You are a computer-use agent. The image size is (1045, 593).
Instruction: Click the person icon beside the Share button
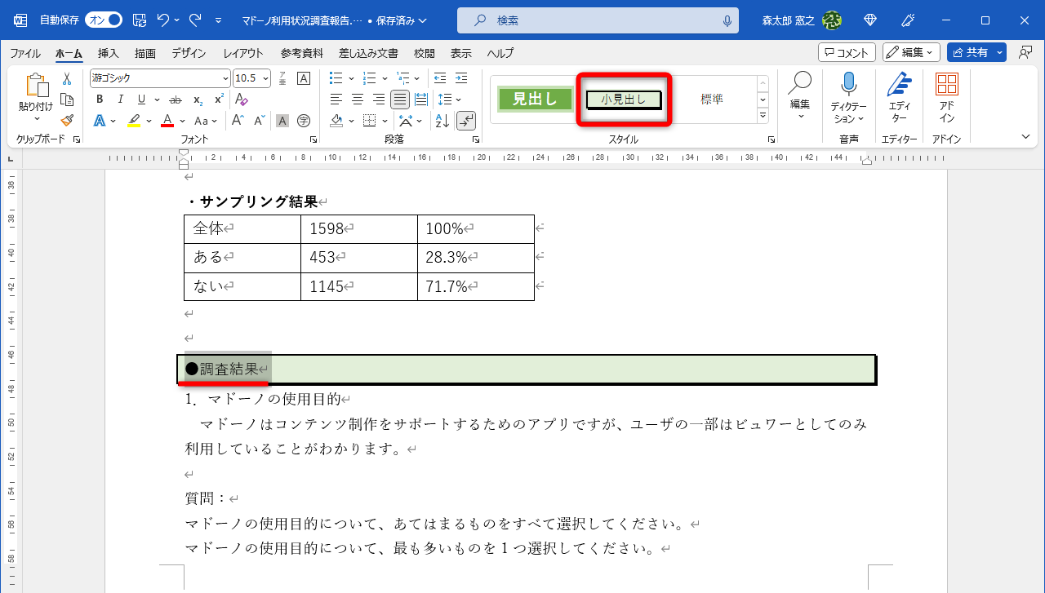(1024, 52)
